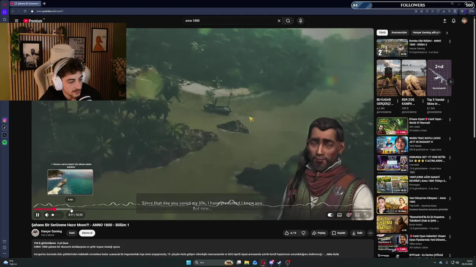Click the Katıl join button
The width and height of the screenshot is (476, 267).
(72, 233)
